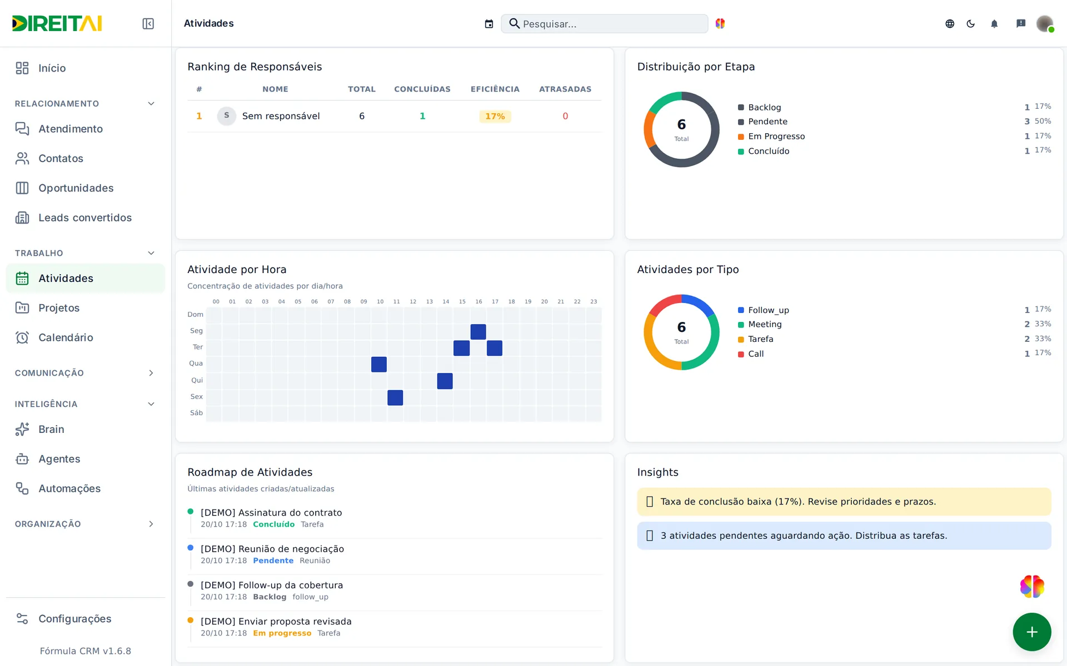This screenshot has width=1067, height=666.
Task: Open [DEMO] Enviar proposta revisada activity
Action: tap(276, 621)
